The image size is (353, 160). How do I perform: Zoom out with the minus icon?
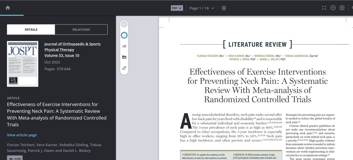[333, 8]
